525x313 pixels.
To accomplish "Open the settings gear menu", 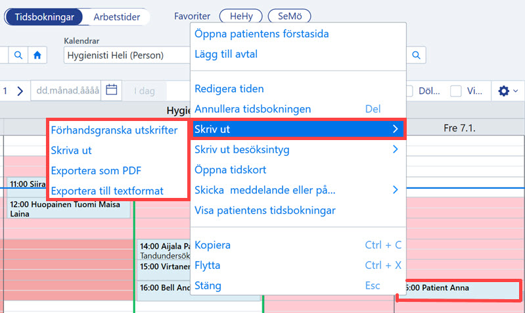I will coord(508,91).
